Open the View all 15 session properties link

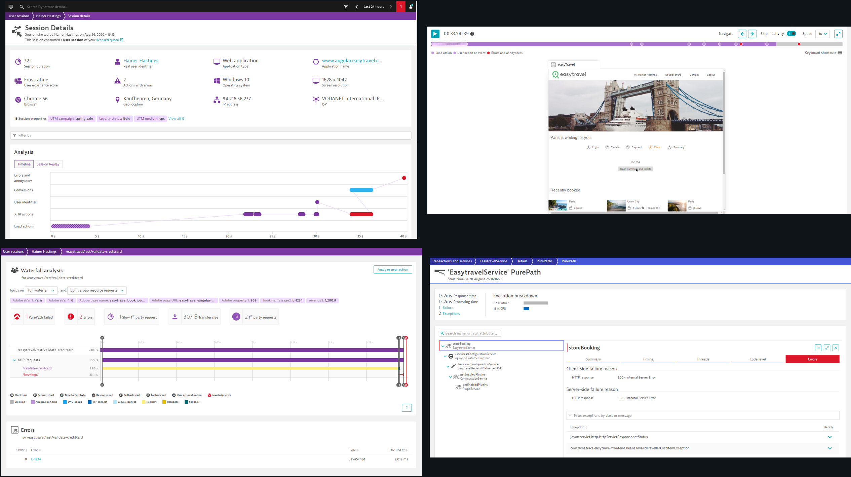tap(176, 118)
